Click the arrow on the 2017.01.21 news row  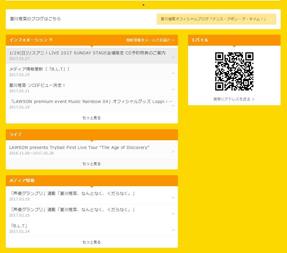pyautogui.click(x=173, y=89)
